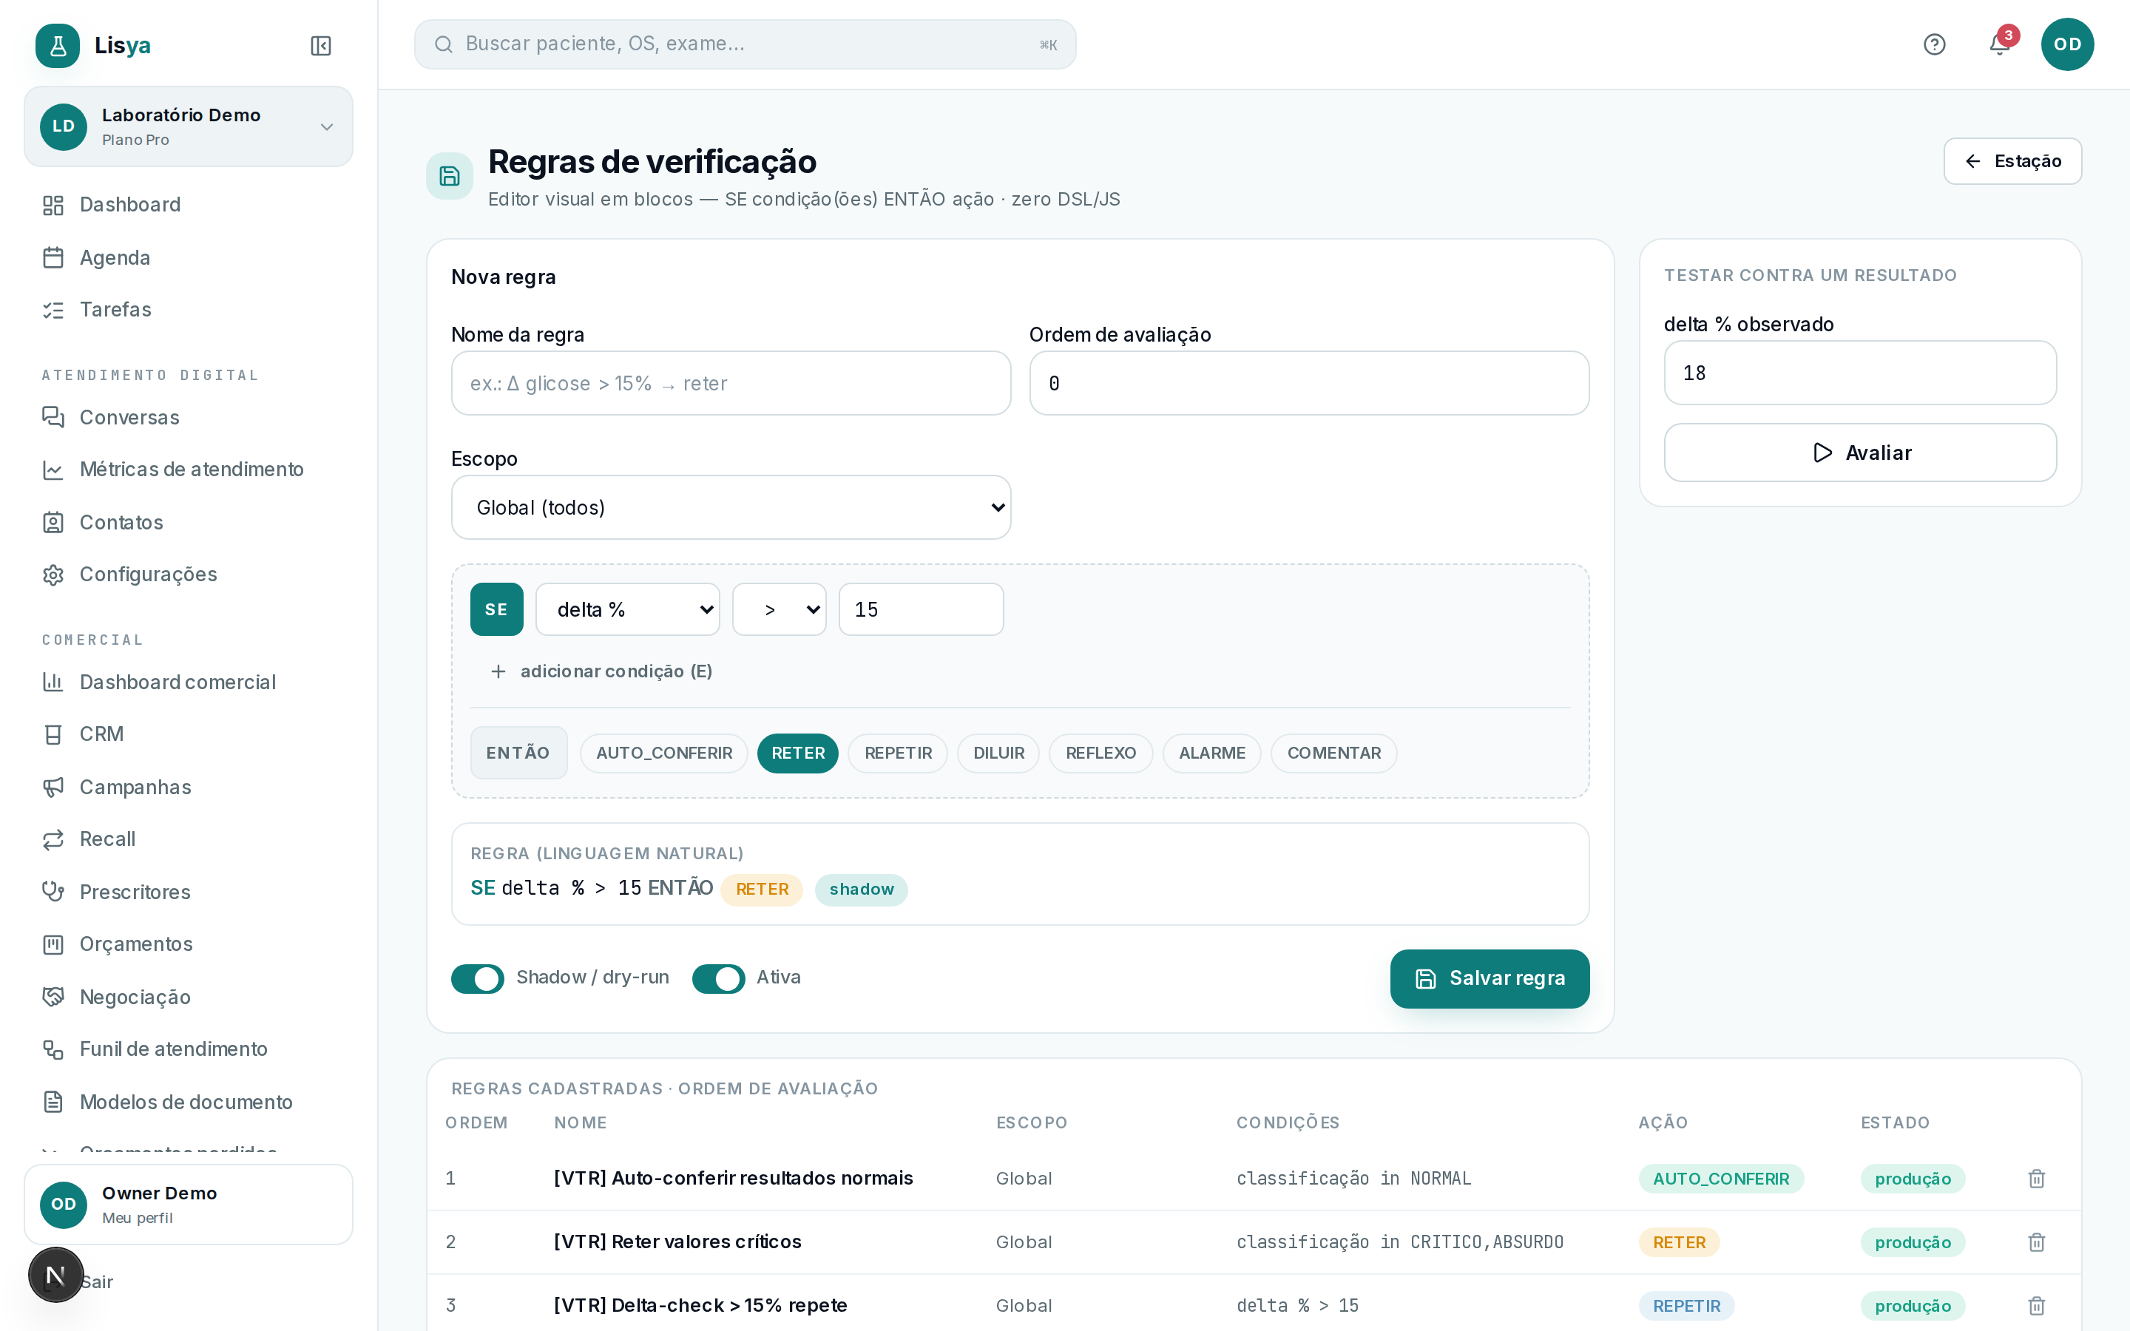Click the Nome da regra input
This screenshot has width=2130, height=1331.
731,383
